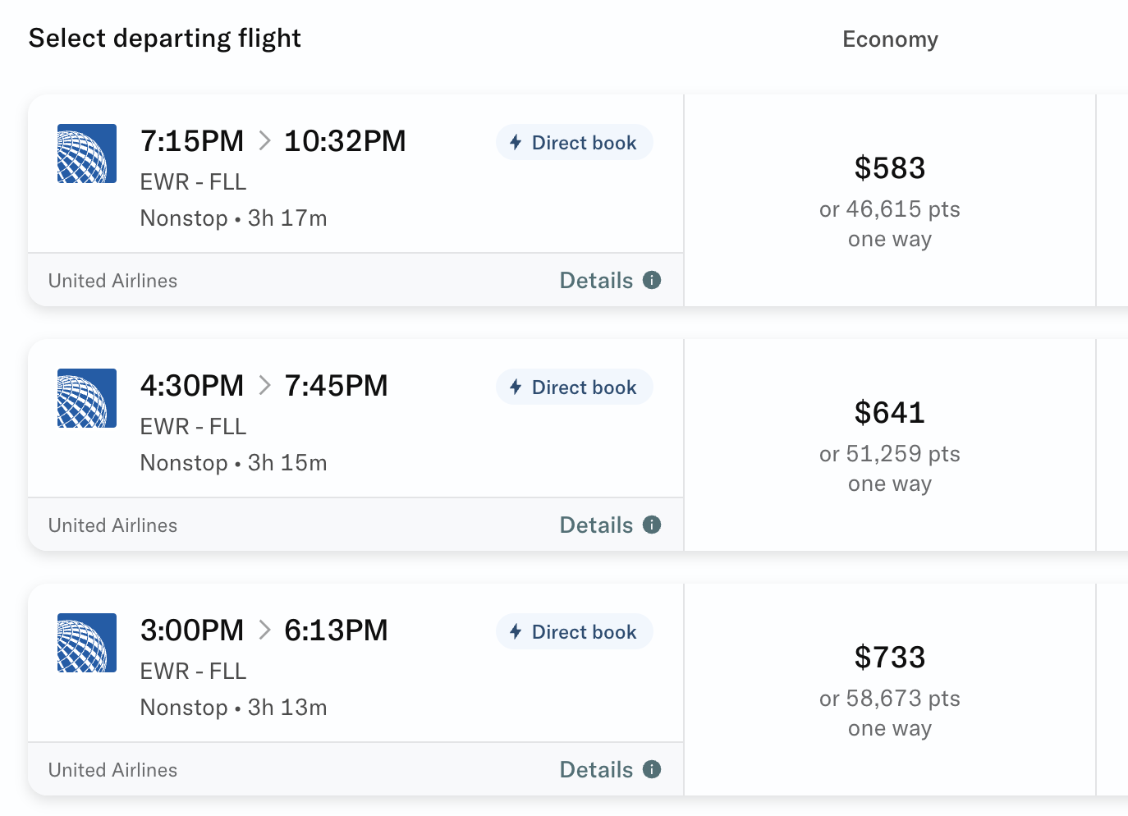Click lightning bolt icon on 3:00PM flight
Viewport: 1128px width, 816px height.
pyautogui.click(x=516, y=631)
